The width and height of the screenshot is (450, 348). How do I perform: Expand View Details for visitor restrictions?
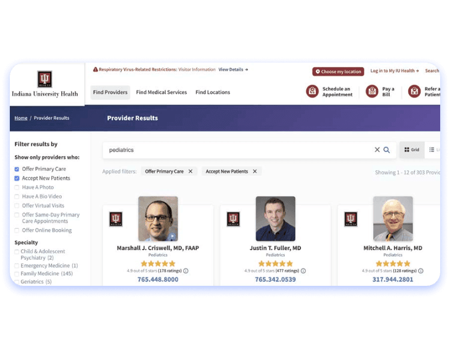(x=233, y=70)
